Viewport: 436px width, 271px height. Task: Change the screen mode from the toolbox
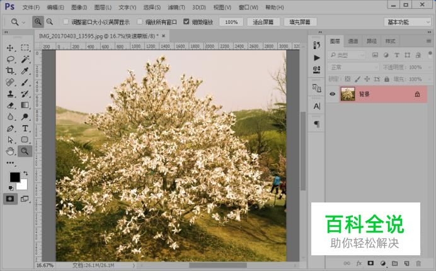coord(25,199)
